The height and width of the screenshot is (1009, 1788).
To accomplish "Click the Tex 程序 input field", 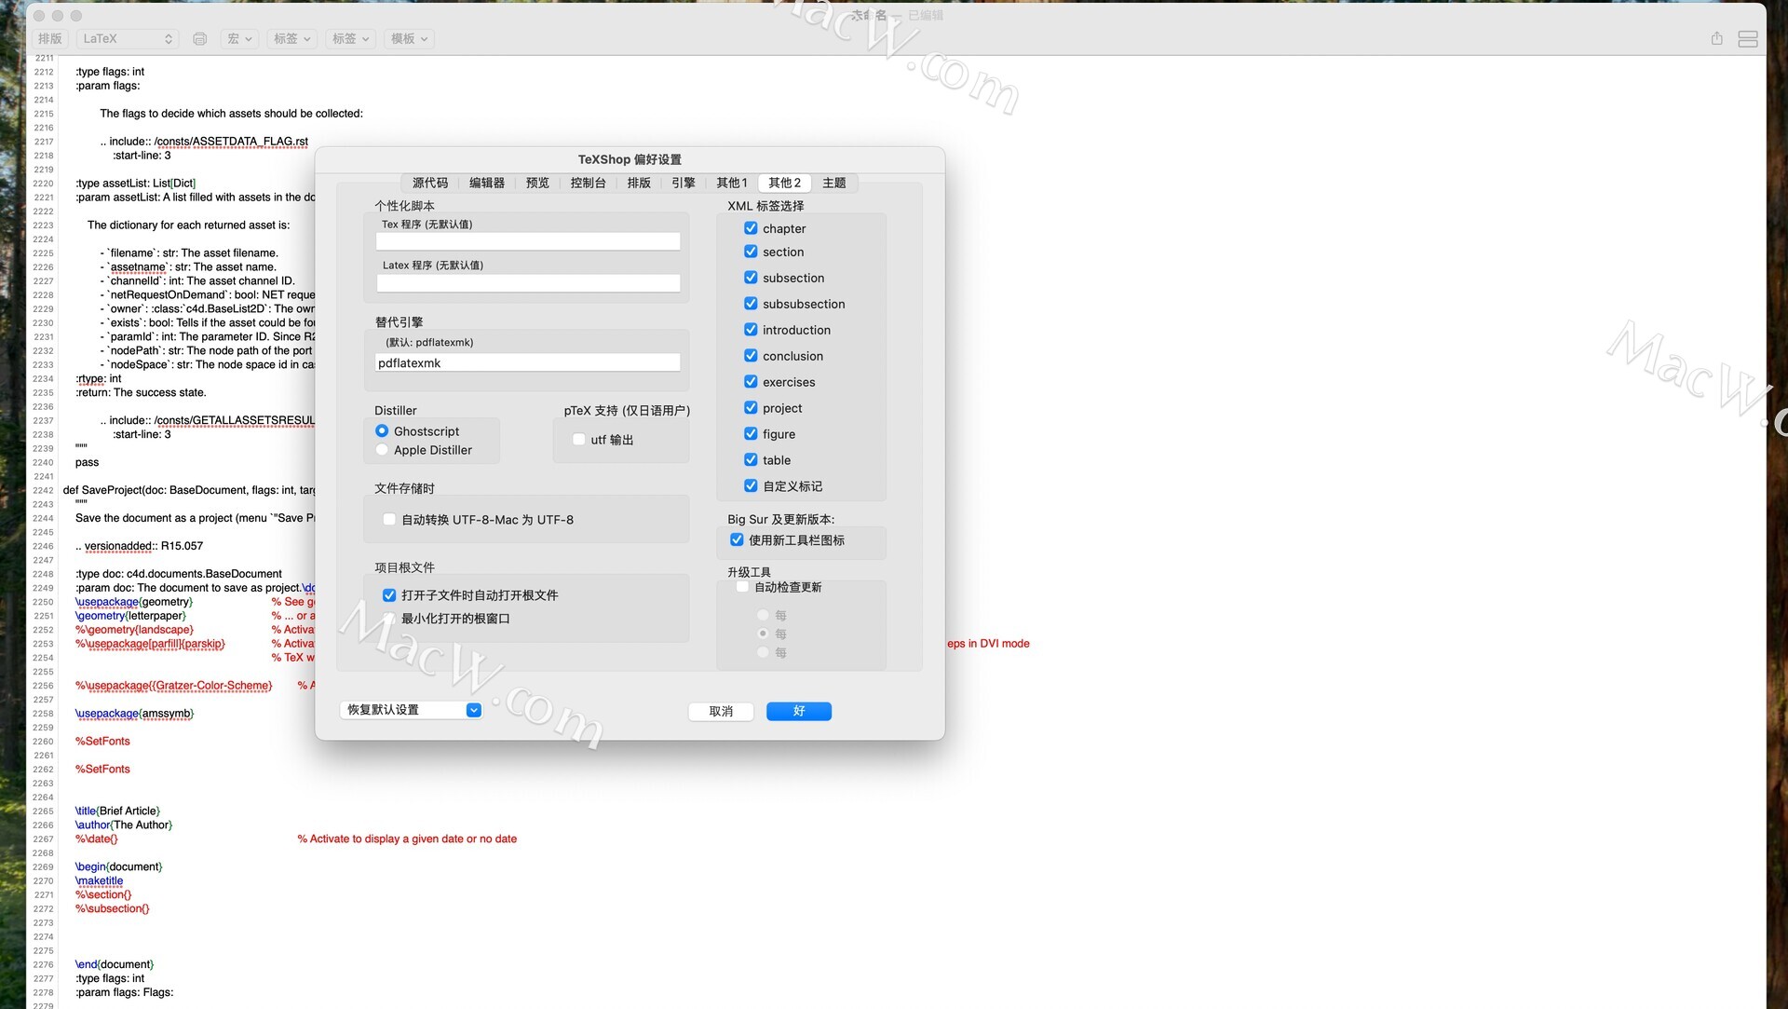I will pyautogui.click(x=528, y=241).
